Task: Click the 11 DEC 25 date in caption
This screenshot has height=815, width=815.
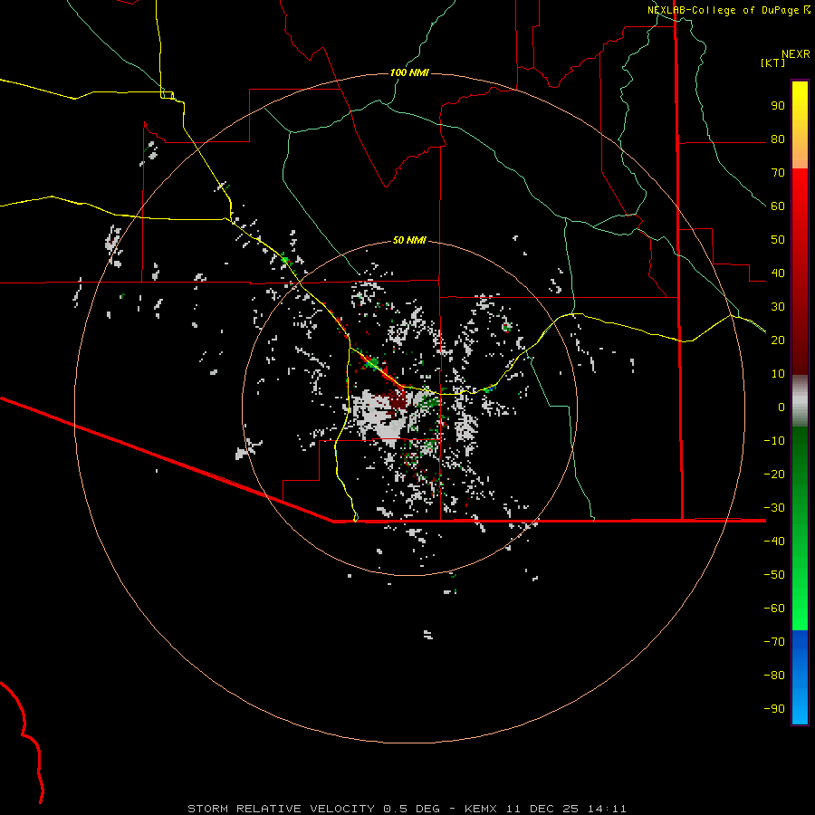Action: (542, 809)
